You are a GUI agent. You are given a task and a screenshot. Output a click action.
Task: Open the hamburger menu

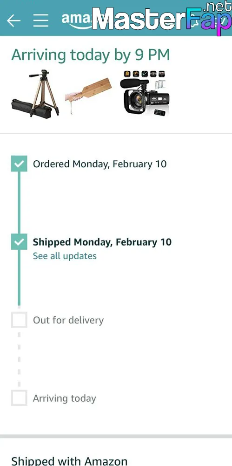(x=41, y=21)
